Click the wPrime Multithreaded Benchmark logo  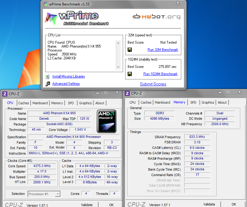pos(77,18)
